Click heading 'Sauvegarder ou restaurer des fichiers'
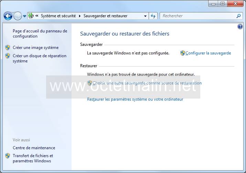This screenshot has width=246, height=173. (125, 34)
